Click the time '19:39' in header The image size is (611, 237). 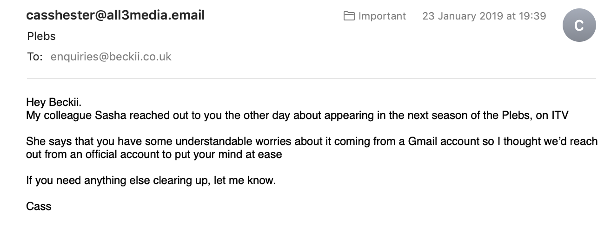pos(532,16)
